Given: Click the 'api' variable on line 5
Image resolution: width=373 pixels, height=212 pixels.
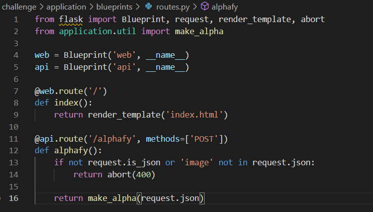Looking at the screenshot, I should (x=42, y=67).
